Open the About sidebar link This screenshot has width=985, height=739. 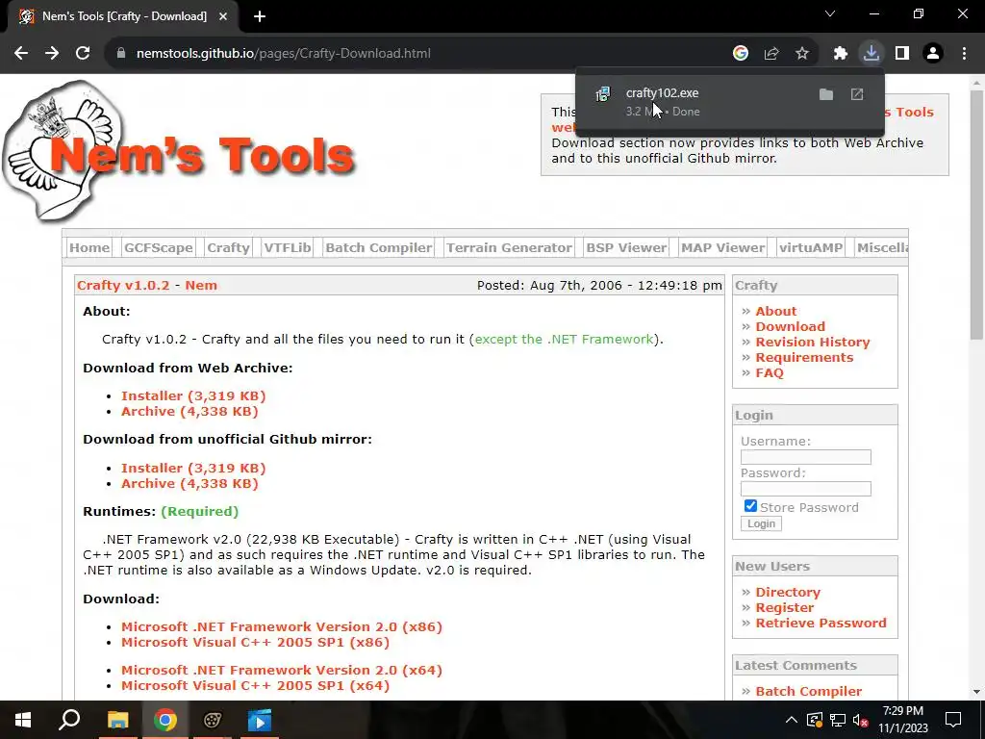click(x=776, y=311)
